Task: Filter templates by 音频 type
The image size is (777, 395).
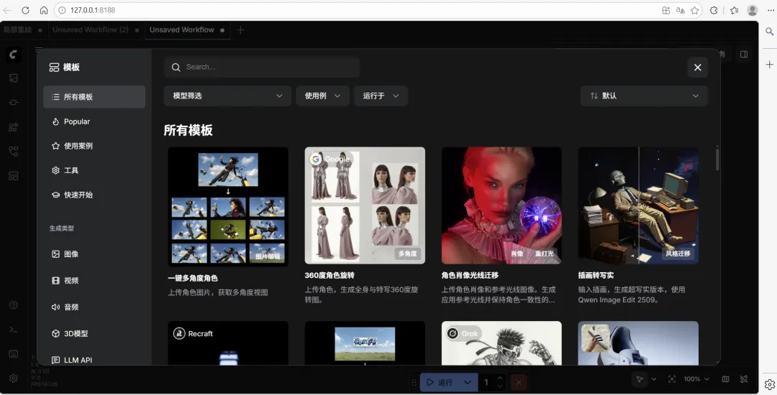Action: pos(94,307)
